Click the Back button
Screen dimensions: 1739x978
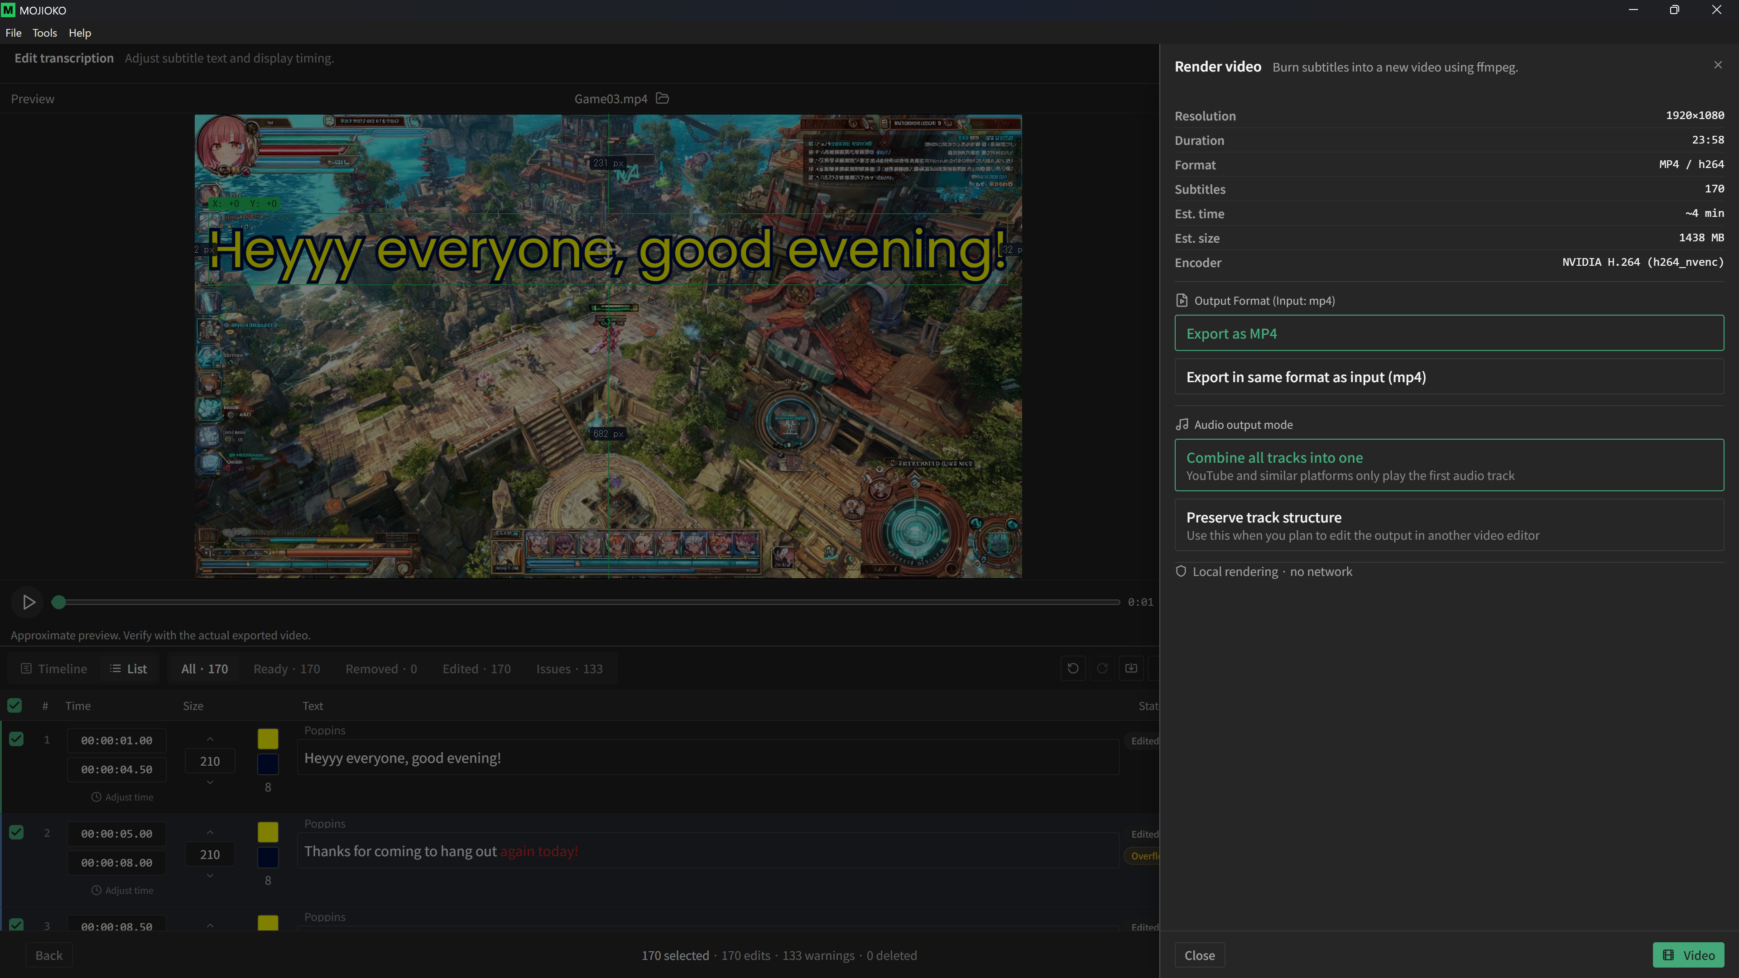click(48, 955)
